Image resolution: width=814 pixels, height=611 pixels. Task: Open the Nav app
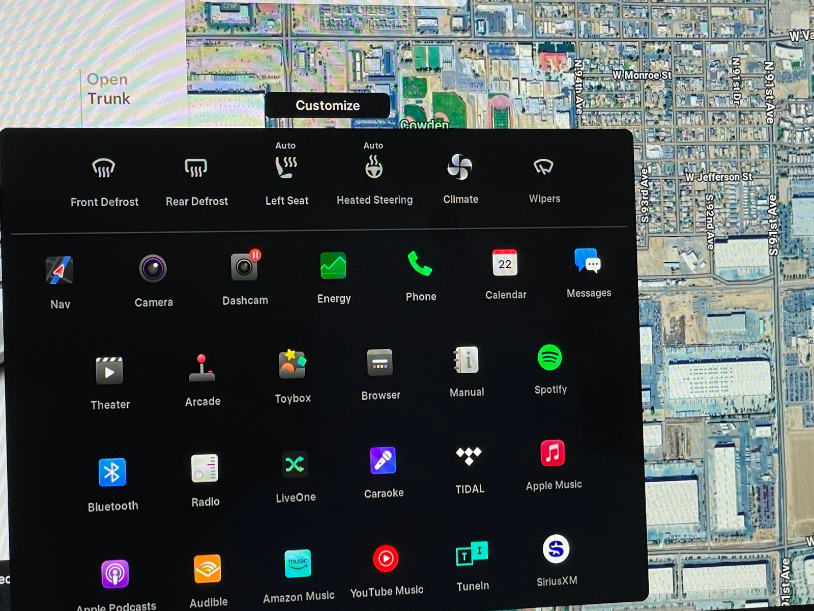point(60,270)
